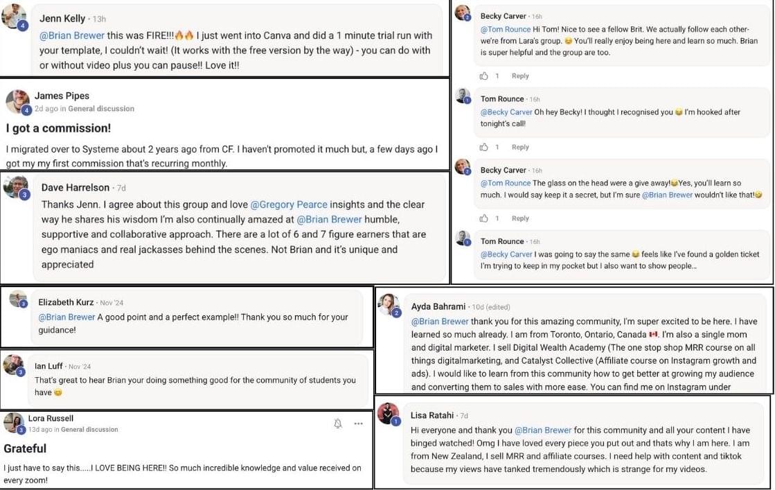775x490 pixels.
Task: Open @Brian Brewer mention in Lisa Ratahi's comment
Action: pos(543,430)
